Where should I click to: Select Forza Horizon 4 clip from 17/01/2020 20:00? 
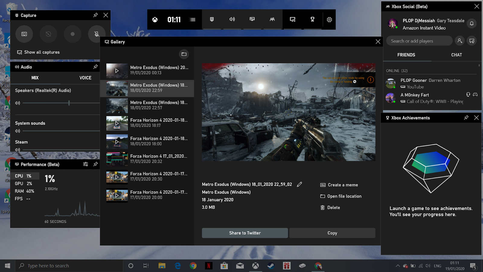tap(147, 195)
